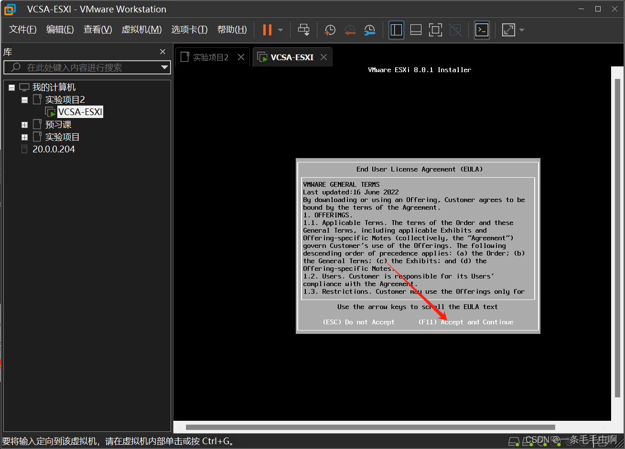Close the 库 library panel

tap(163, 52)
